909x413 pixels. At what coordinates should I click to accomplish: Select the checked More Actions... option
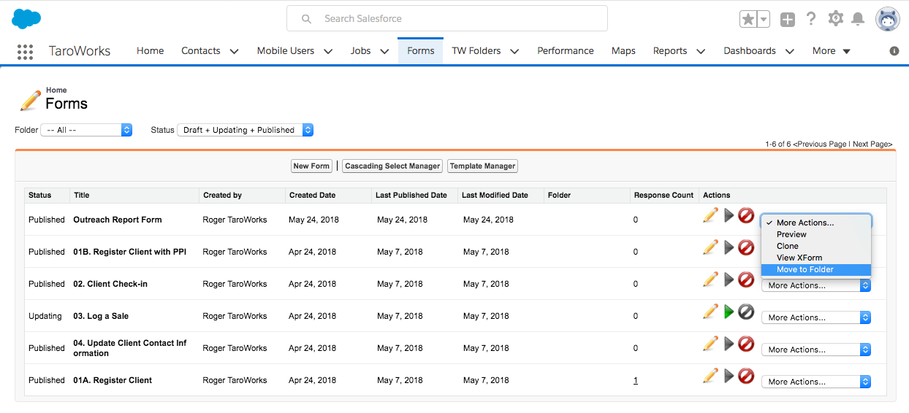tap(815, 223)
